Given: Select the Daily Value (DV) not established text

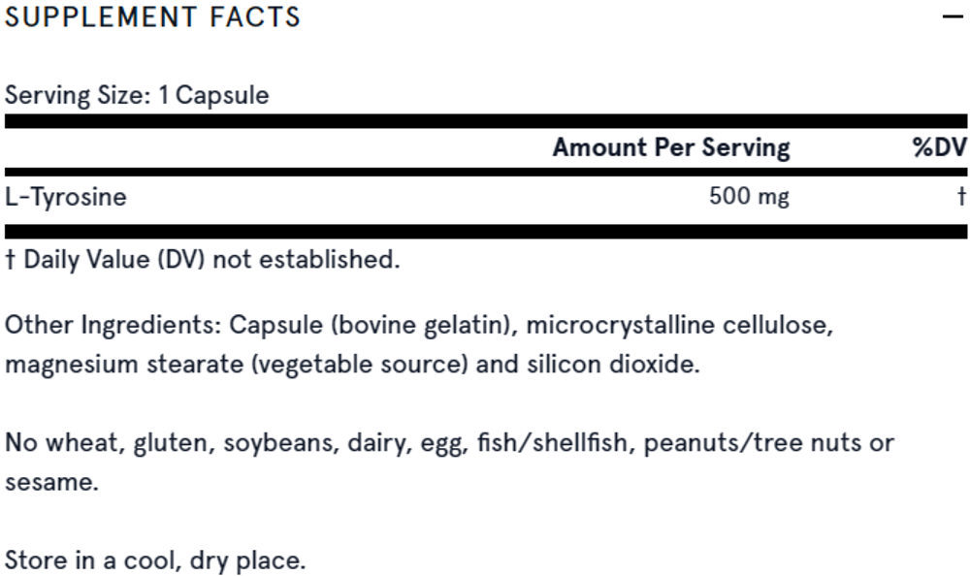Looking at the screenshot, I should click(211, 259).
